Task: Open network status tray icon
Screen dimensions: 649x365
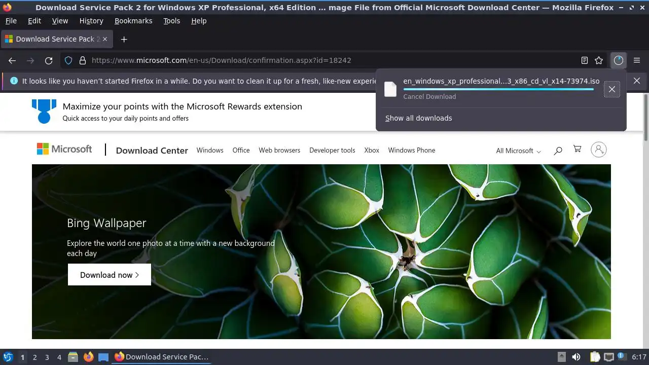Action: (x=609, y=357)
